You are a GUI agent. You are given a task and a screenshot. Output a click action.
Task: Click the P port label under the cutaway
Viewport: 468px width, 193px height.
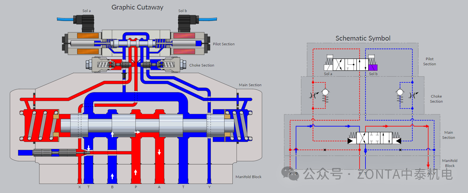[x=136, y=187]
